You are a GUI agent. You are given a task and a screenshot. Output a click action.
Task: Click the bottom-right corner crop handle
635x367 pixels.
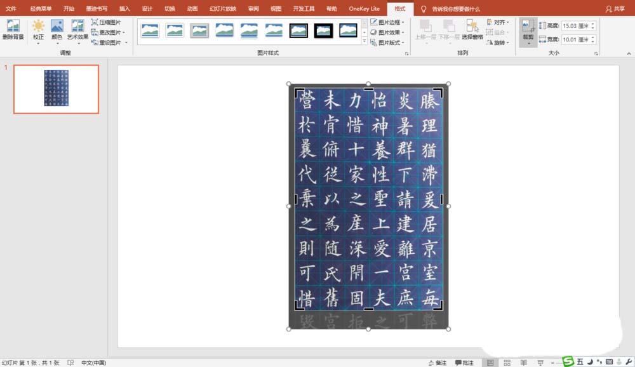point(439,306)
